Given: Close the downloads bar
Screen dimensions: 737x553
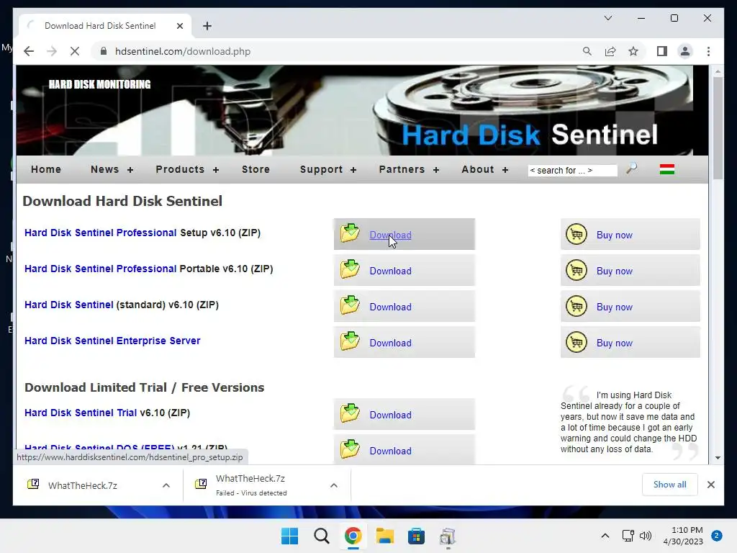Looking at the screenshot, I should [x=710, y=485].
